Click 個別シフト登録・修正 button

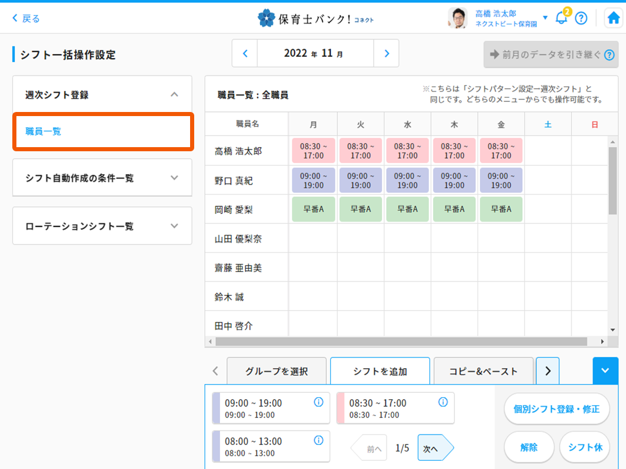click(556, 409)
